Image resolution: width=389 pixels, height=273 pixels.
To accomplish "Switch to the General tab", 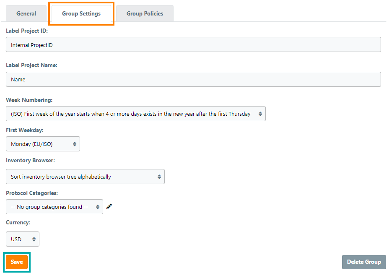I will (x=26, y=13).
